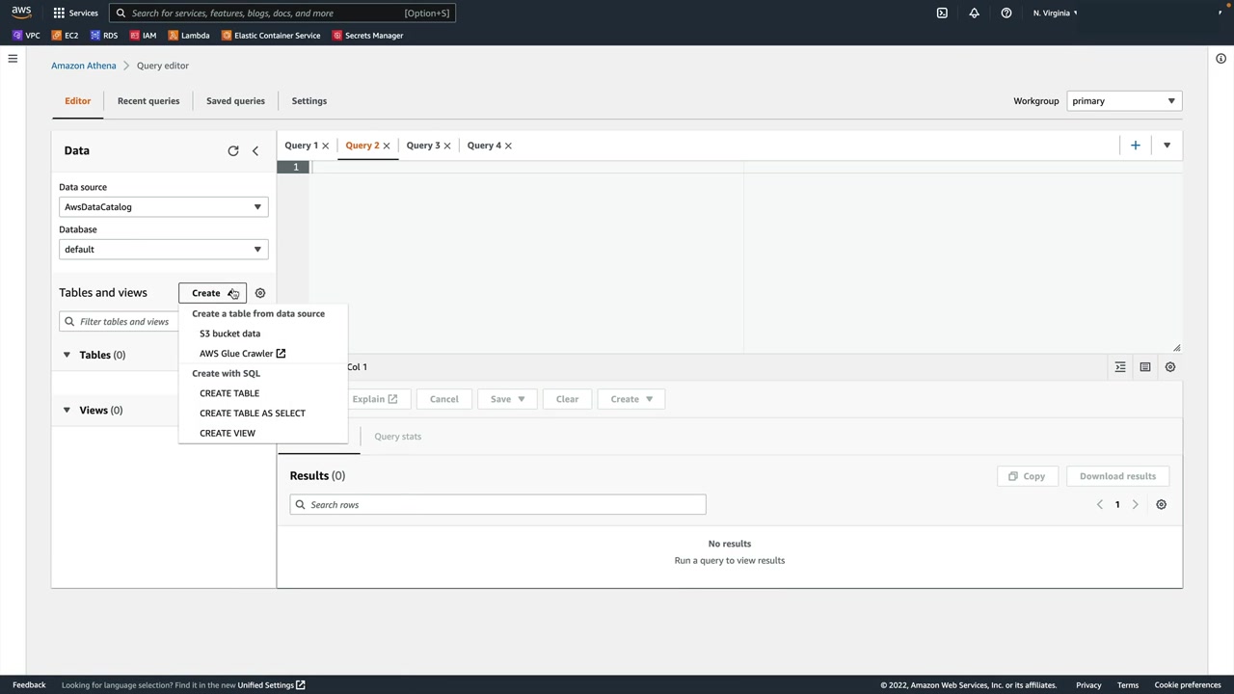Open the Workgroup primary dropdown
This screenshot has height=694, width=1234.
pyautogui.click(x=1124, y=101)
